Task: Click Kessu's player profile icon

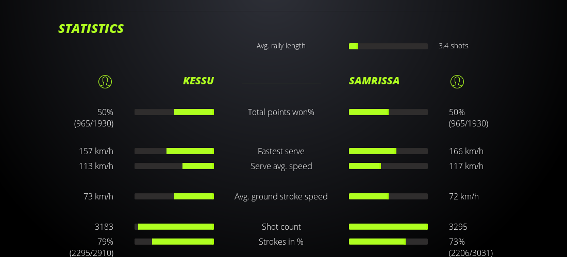Action: (x=105, y=82)
